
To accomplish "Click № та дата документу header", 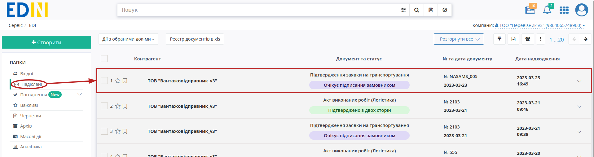I will pyautogui.click(x=467, y=59).
